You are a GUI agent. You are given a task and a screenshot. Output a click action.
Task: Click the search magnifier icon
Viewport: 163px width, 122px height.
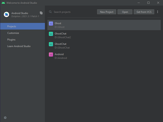[x=50, y=12]
